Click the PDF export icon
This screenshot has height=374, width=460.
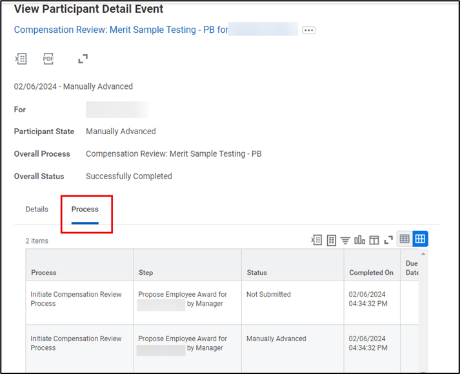tap(48, 59)
